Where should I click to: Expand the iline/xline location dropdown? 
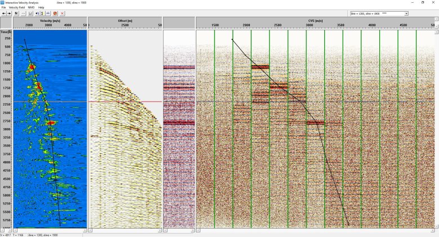click(406, 13)
